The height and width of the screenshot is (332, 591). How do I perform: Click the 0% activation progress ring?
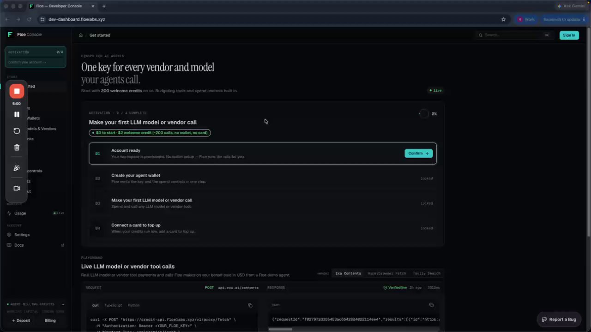point(423,113)
